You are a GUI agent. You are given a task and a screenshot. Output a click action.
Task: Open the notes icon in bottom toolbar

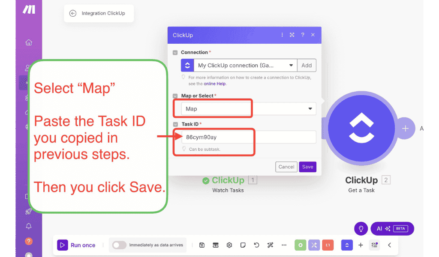tap(243, 245)
